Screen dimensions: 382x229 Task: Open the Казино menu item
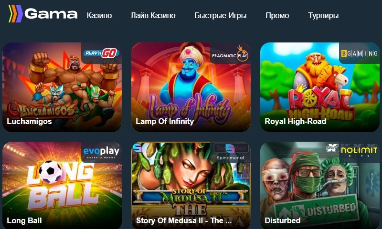click(x=99, y=16)
